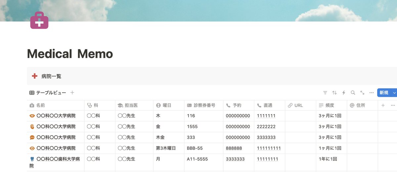Click the expand full-page arrows icon

(362, 93)
